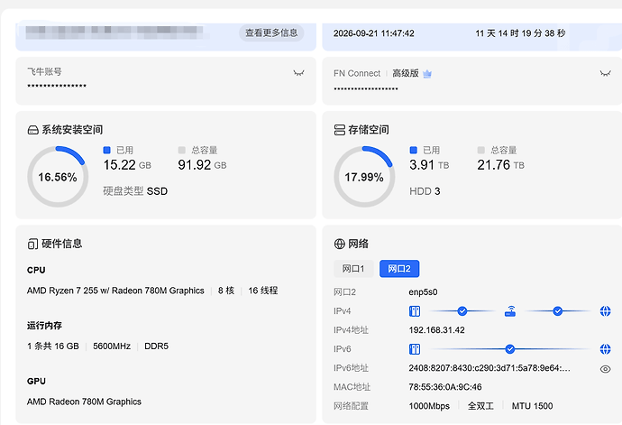Click the blurred device name text

click(x=114, y=32)
